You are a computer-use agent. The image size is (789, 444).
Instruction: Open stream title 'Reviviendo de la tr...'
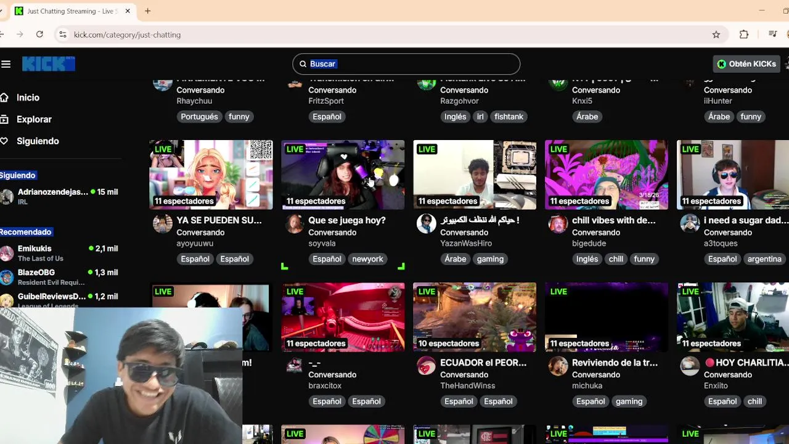point(615,363)
